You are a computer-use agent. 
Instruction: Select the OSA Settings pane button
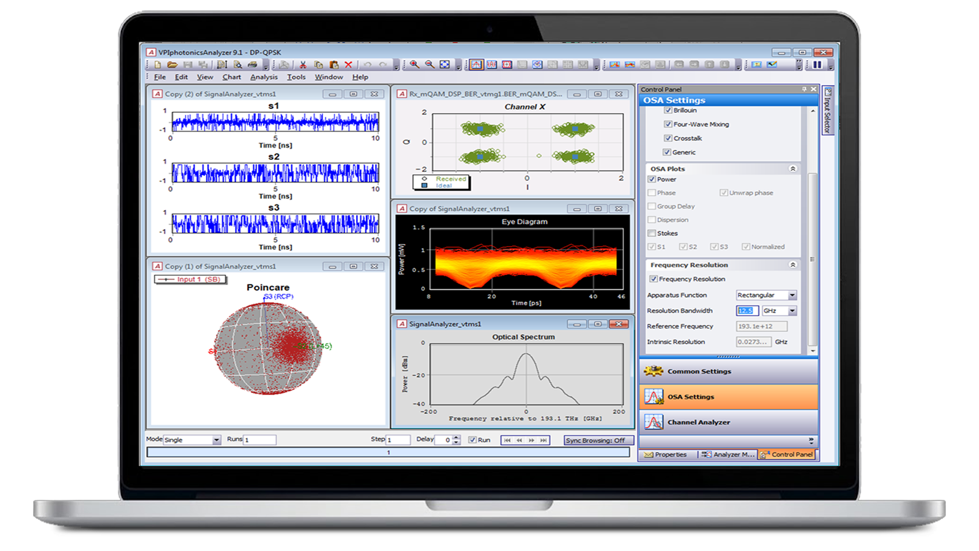click(729, 397)
